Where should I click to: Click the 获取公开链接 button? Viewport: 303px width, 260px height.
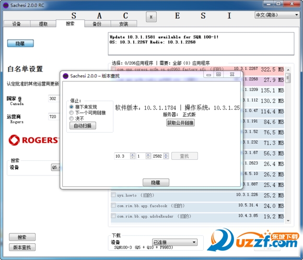pyautogui.click(x=180, y=123)
